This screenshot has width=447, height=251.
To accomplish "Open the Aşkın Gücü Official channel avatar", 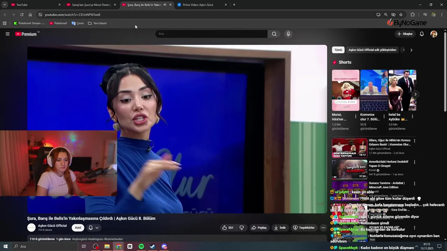I will pos(31,228).
